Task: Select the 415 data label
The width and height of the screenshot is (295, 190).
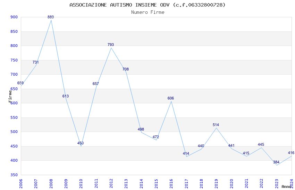Action: (246, 153)
